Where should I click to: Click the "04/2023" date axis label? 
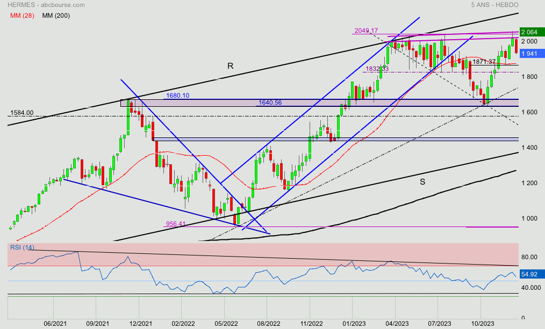[396, 324]
